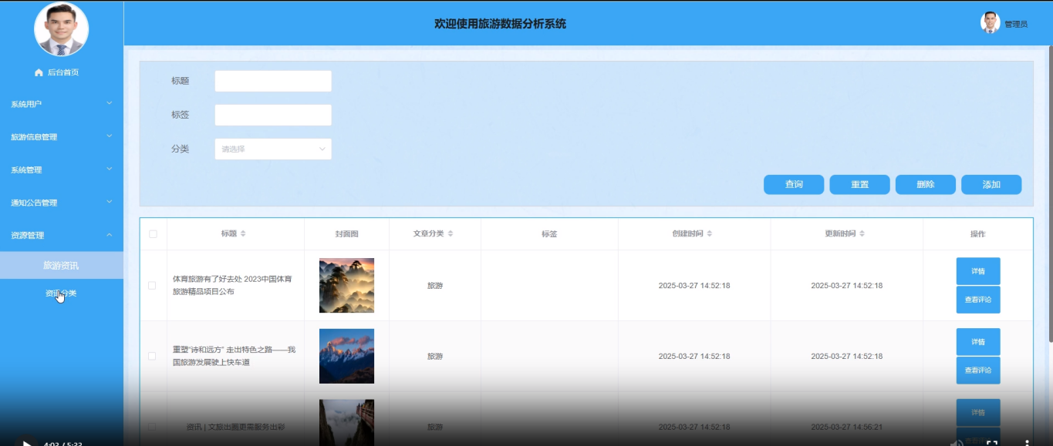Open 详情 for 体育旅游有了好去处 row
This screenshot has width=1053, height=446.
click(x=978, y=271)
